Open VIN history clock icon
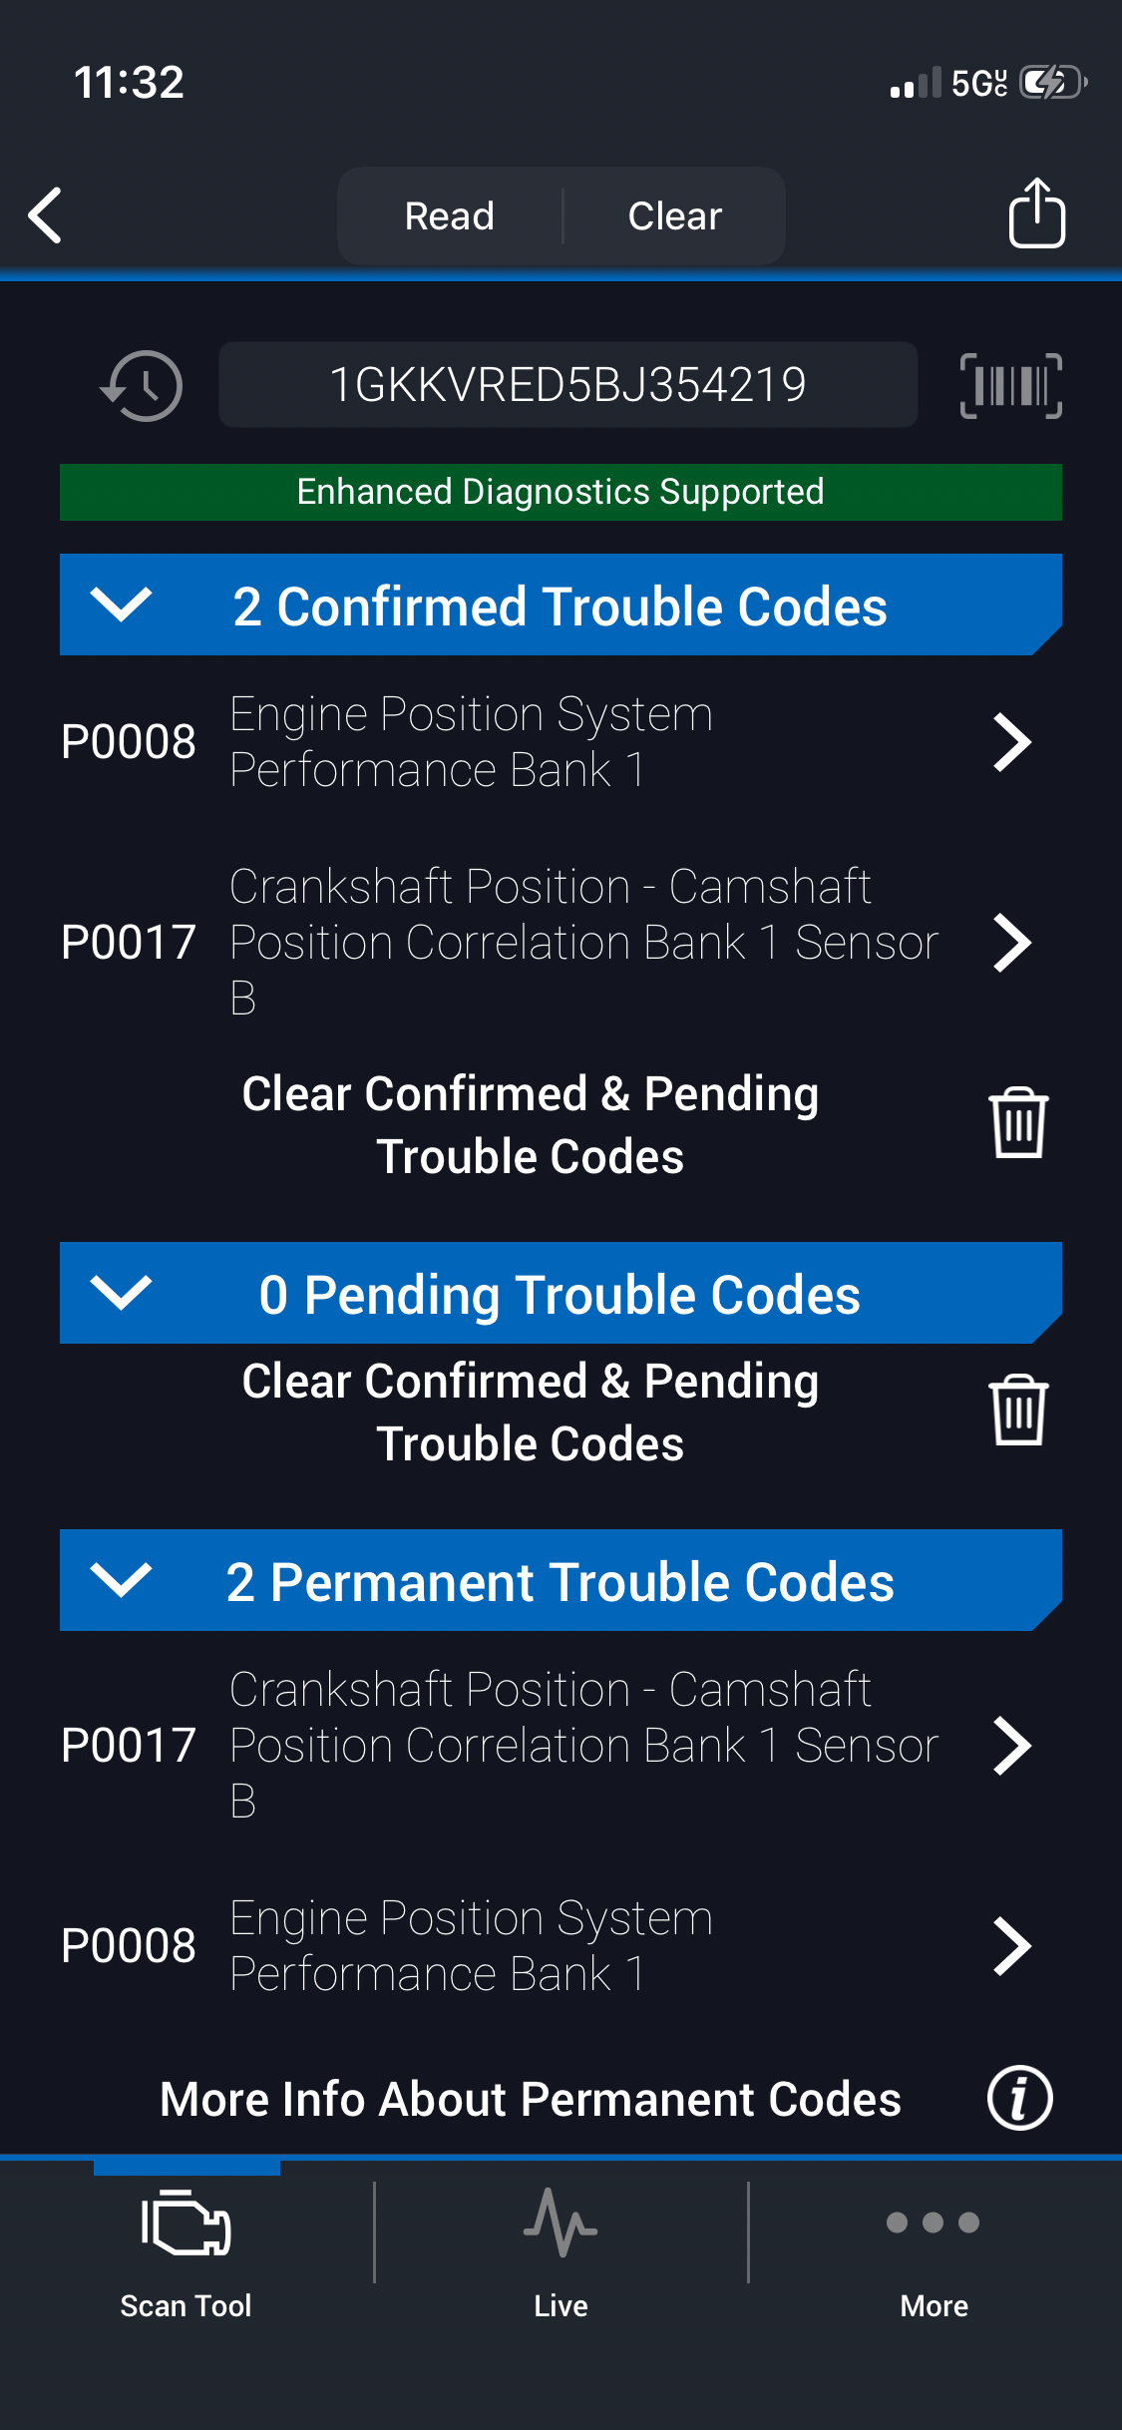 [x=143, y=385]
